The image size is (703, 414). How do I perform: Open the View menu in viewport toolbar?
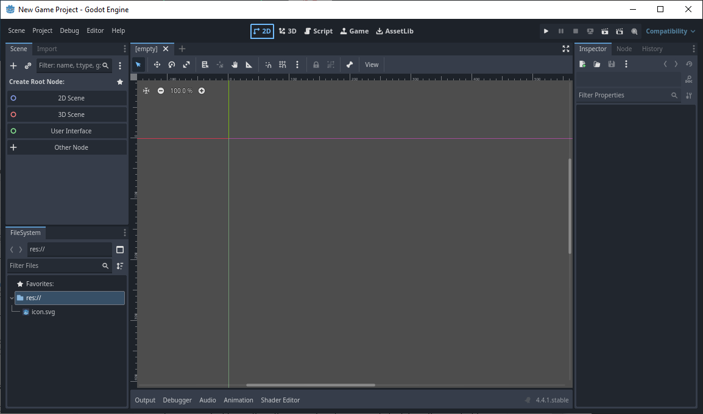pos(372,65)
